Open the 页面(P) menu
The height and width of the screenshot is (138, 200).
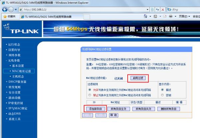[184, 16]
